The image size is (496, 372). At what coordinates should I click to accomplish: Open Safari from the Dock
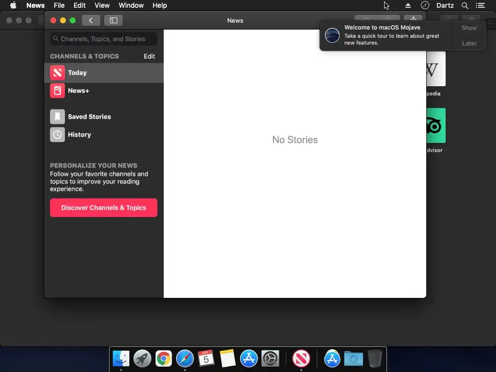point(185,359)
